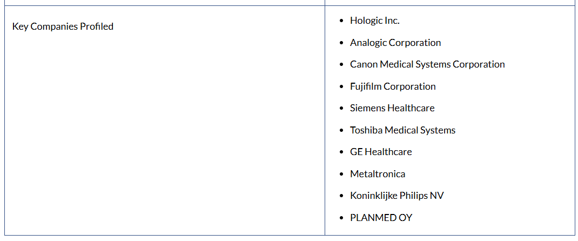Image resolution: width=578 pixels, height=241 pixels.
Task: Click the bullet before Hologic Inc.
Action: (341, 21)
